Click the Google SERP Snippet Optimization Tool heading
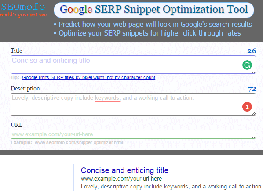Viewport: 263px width, 195px height. click(154, 10)
